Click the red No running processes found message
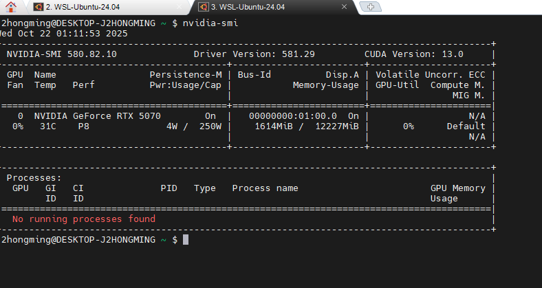Viewport: 542px width, 288px height. (84, 219)
